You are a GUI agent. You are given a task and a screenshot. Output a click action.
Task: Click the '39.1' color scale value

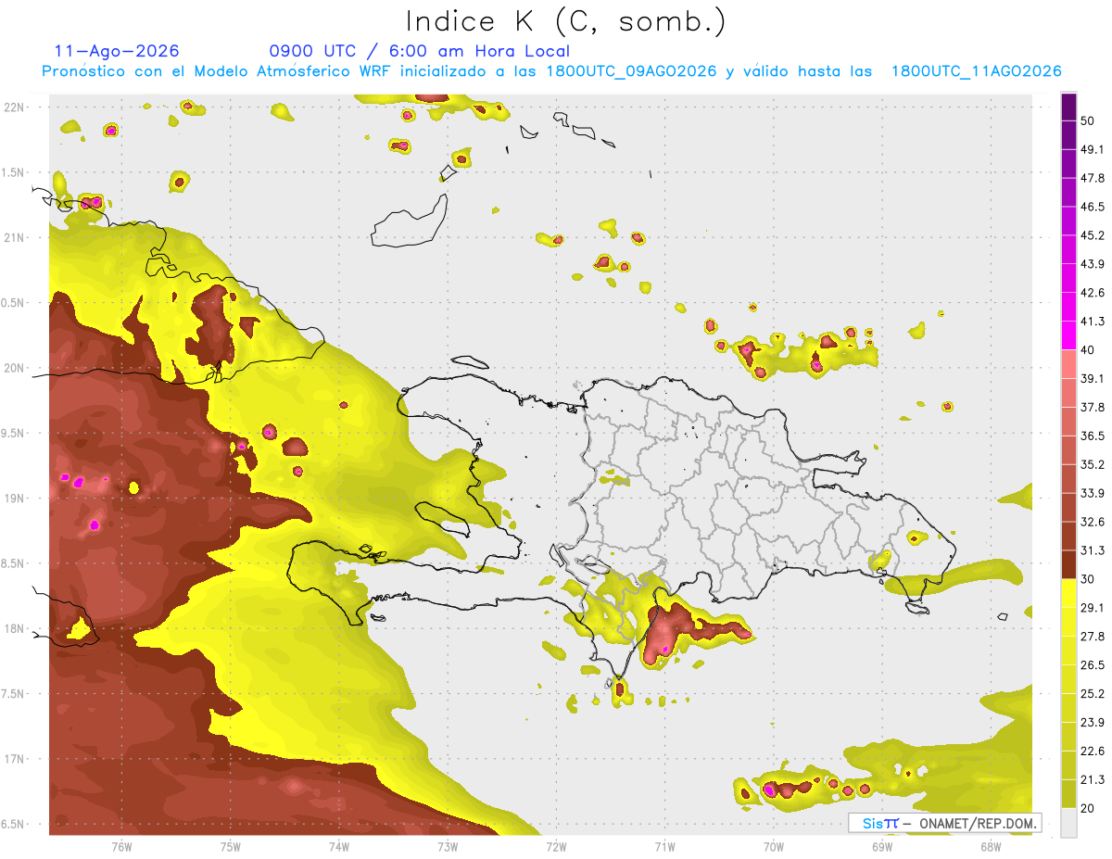(x=1093, y=378)
